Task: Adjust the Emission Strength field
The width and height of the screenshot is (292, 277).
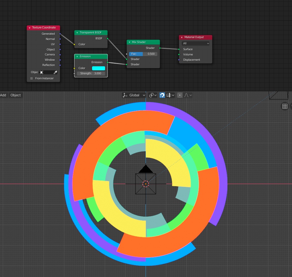Action: pos(91,73)
